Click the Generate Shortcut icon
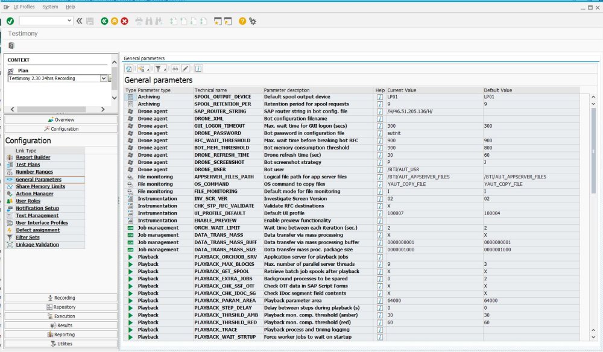This screenshot has width=603, height=352. [x=228, y=21]
